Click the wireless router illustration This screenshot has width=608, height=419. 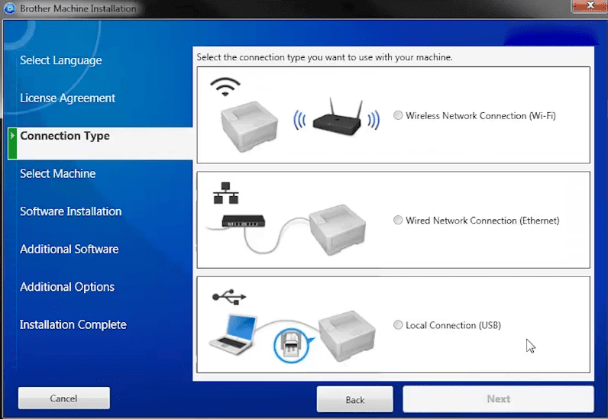(x=337, y=118)
